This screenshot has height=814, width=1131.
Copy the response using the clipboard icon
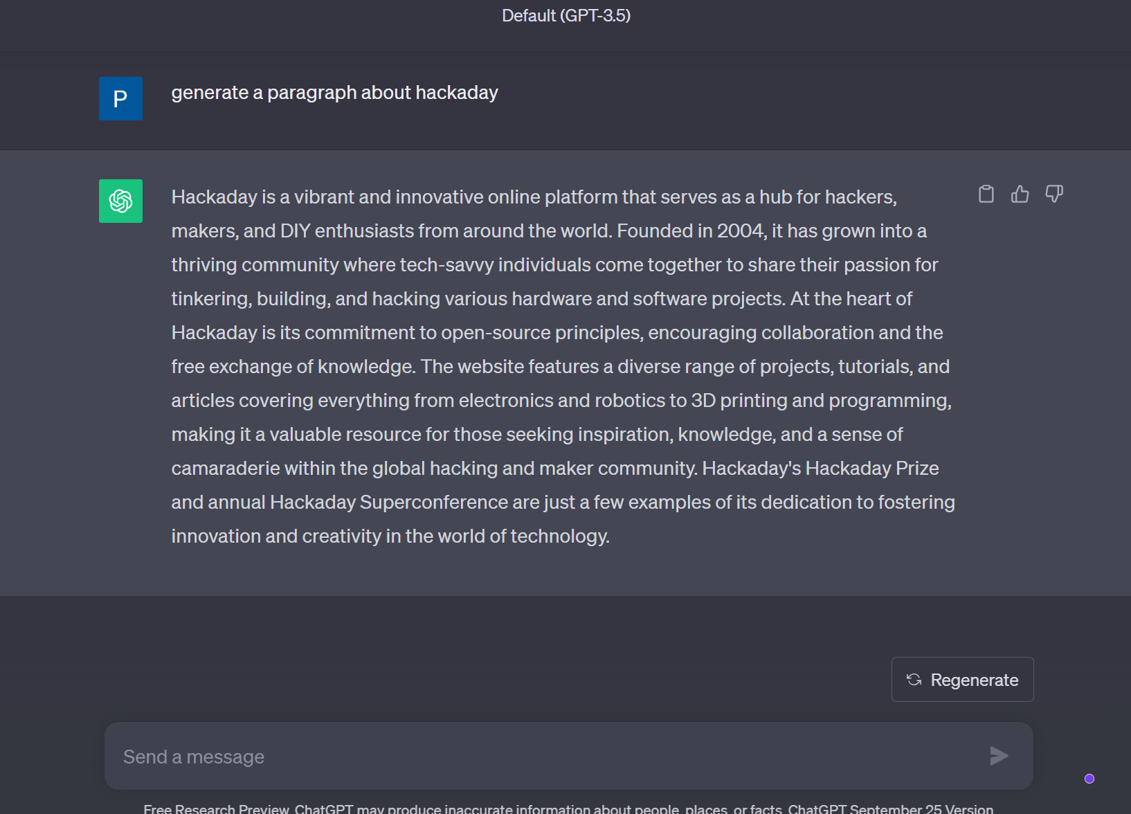986,194
